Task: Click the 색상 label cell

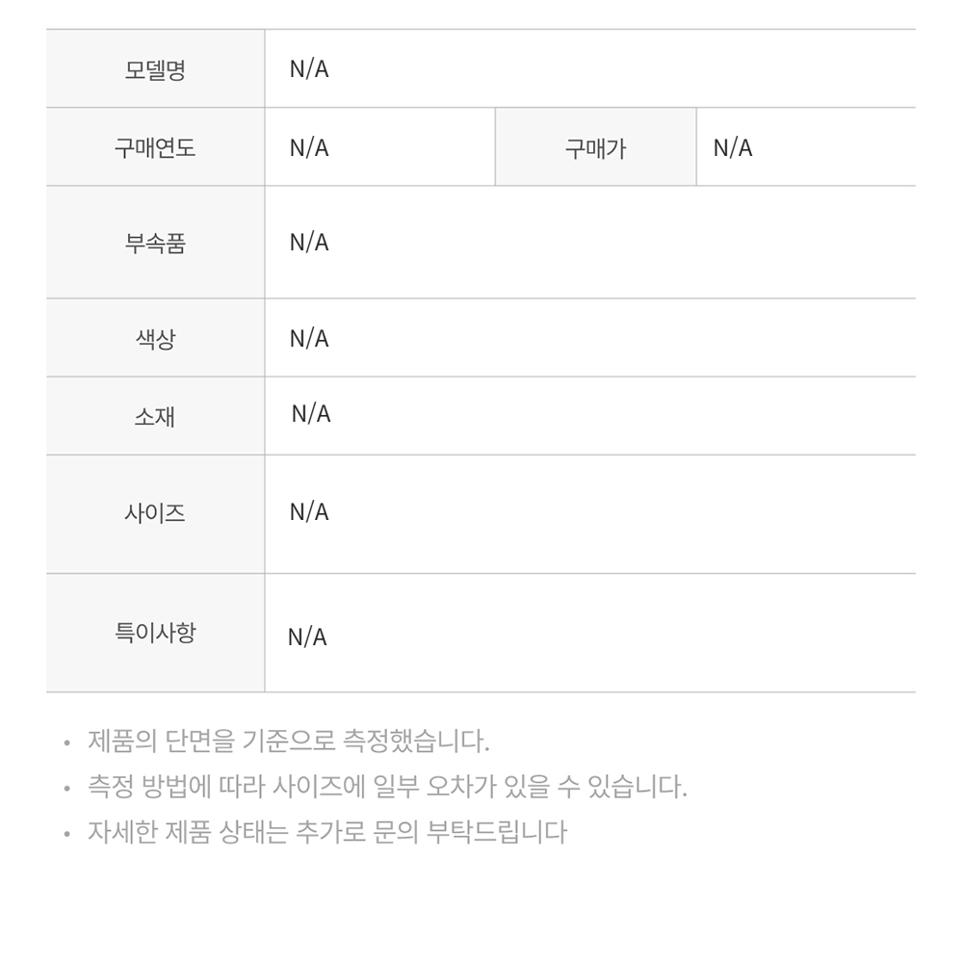Action: pos(155,338)
